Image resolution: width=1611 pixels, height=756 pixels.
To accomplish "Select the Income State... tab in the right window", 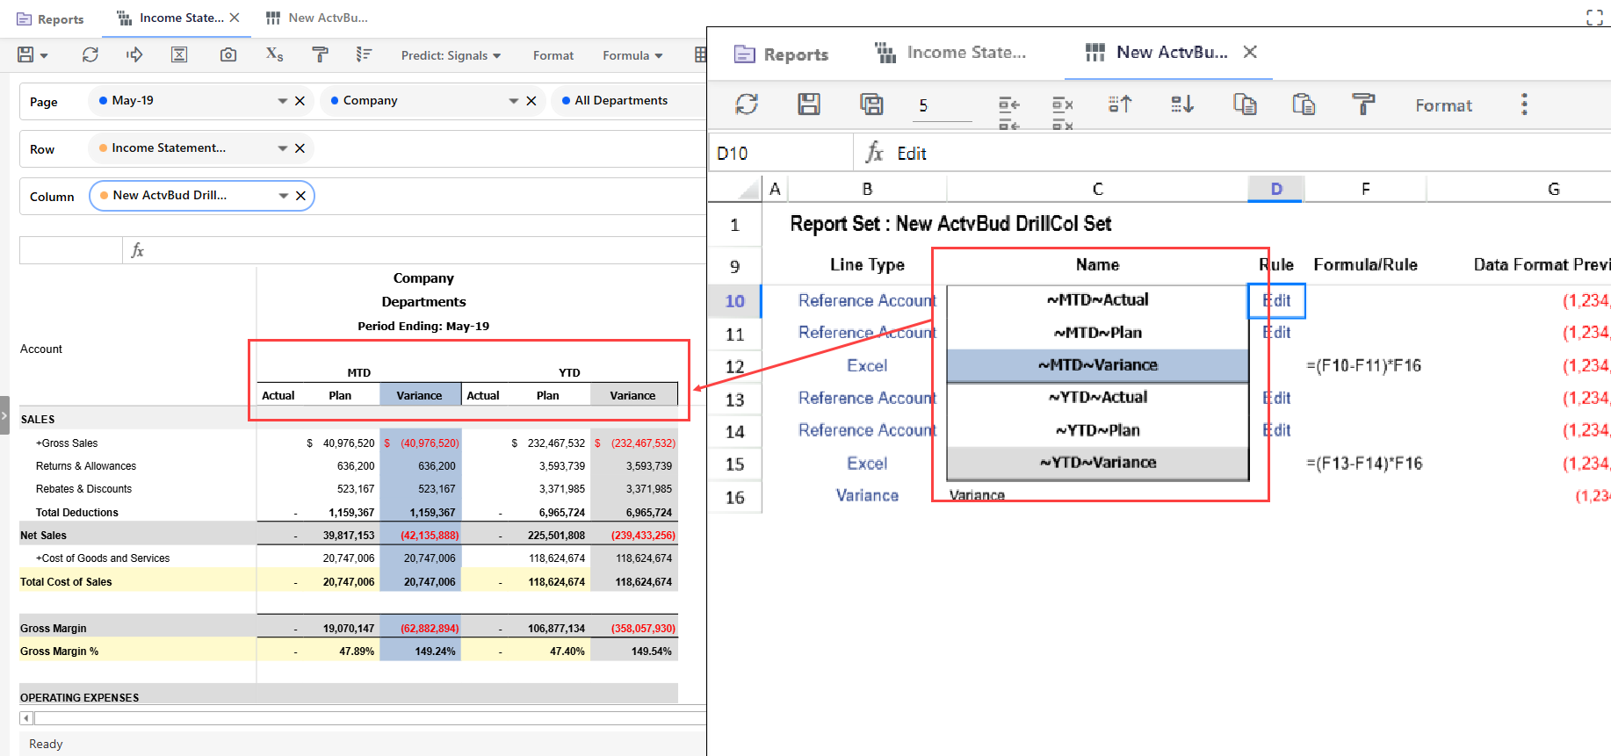I will 950,53.
